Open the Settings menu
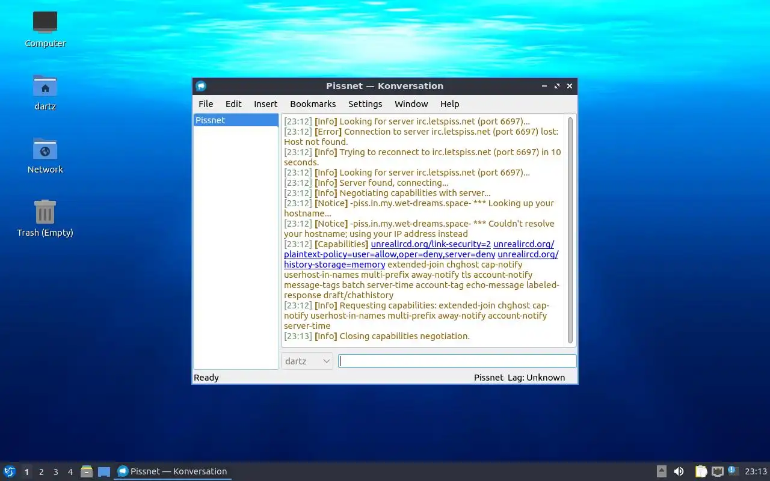This screenshot has height=481, width=770. pyautogui.click(x=365, y=104)
